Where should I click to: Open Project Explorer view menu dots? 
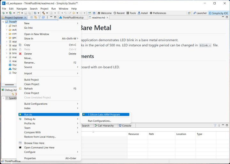tap(47, 18)
